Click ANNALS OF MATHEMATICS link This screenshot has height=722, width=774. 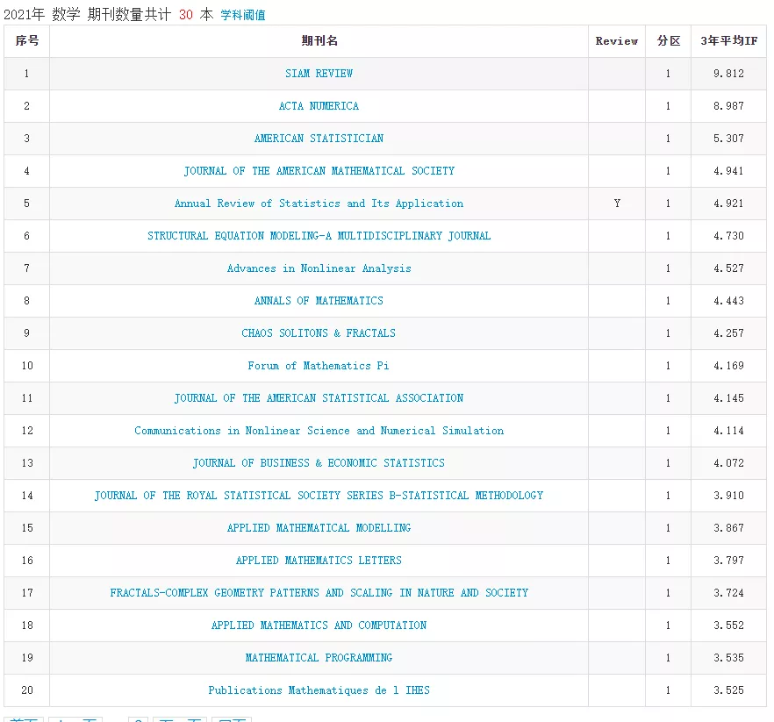[x=319, y=301]
